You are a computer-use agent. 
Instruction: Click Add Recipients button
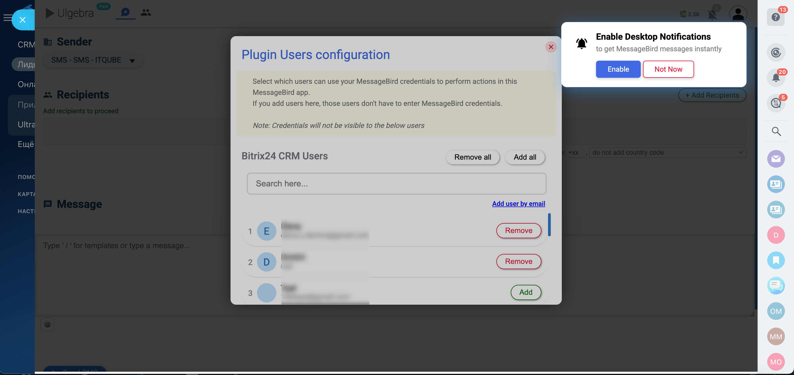pyautogui.click(x=712, y=95)
